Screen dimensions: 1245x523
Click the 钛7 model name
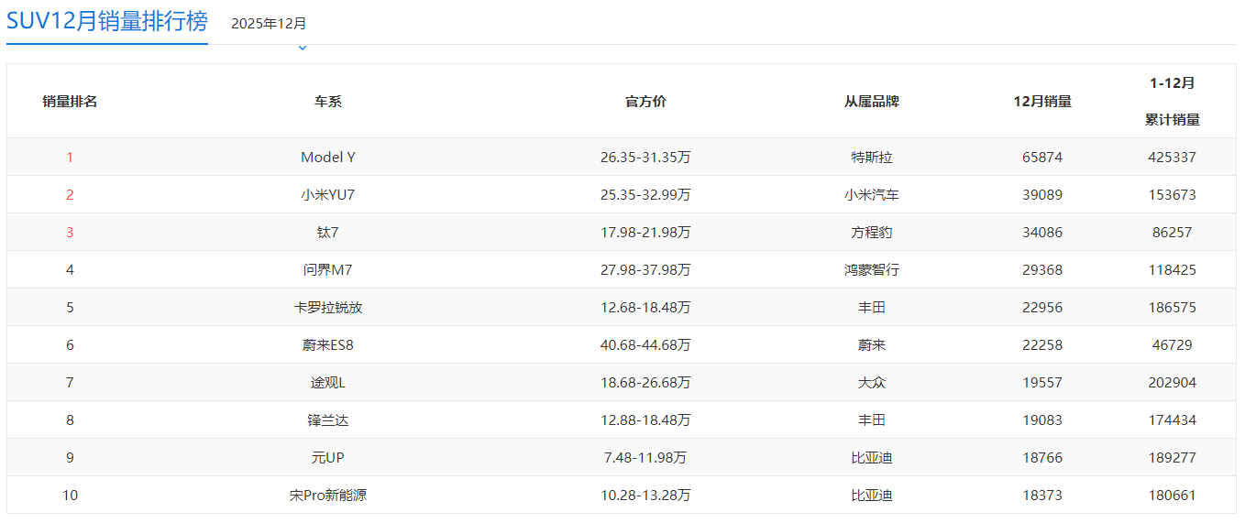328,233
